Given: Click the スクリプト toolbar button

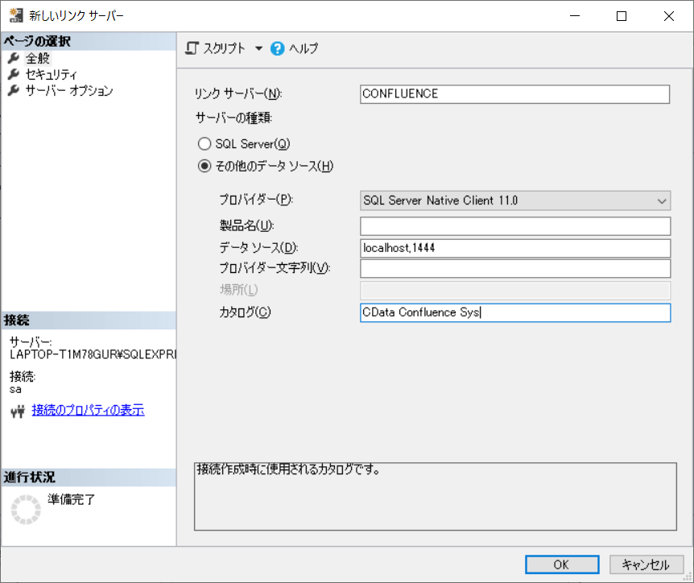Looking at the screenshot, I should click(x=215, y=48).
